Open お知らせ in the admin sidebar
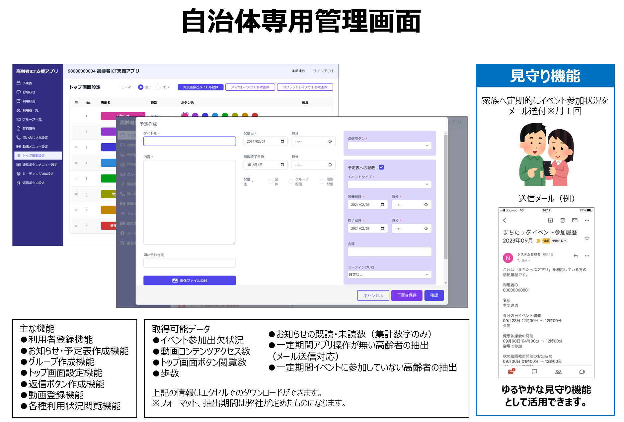Viewport: 624px width, 422px height. point(26,92)
